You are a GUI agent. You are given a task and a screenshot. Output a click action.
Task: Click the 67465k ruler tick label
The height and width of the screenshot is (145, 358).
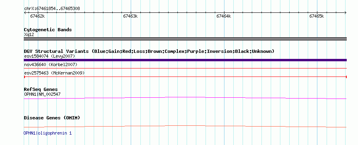(x=317, y=16)
